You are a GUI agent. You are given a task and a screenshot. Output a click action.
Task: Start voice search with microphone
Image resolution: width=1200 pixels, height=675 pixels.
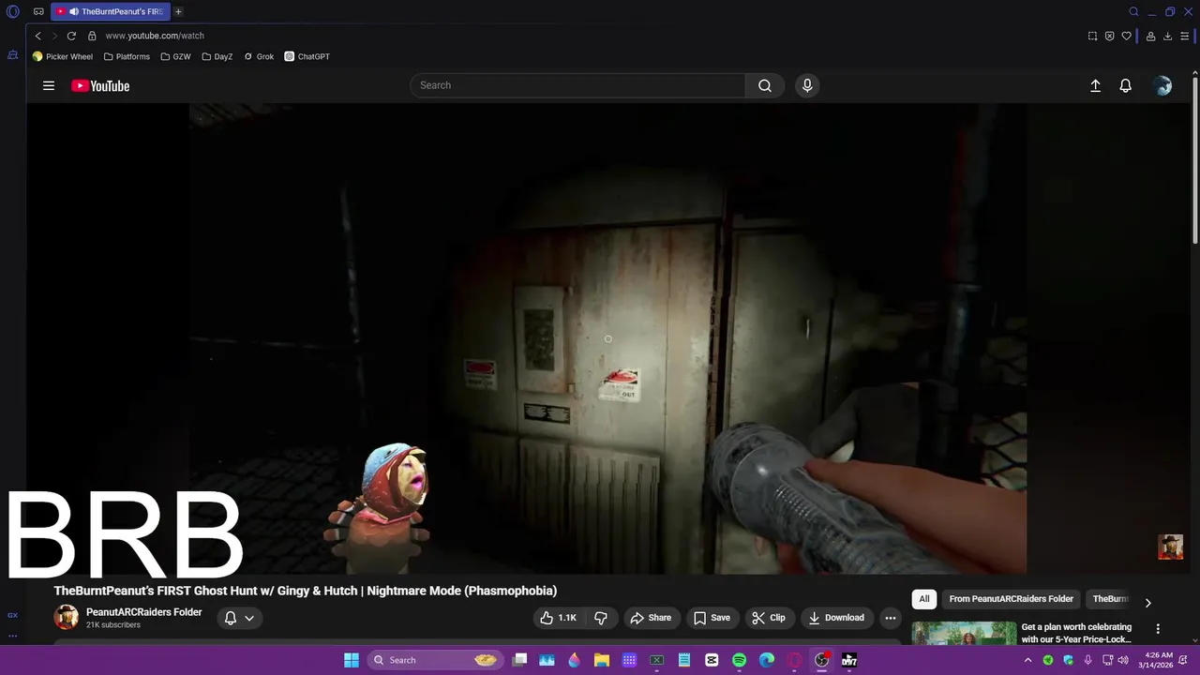coord(807,85)
